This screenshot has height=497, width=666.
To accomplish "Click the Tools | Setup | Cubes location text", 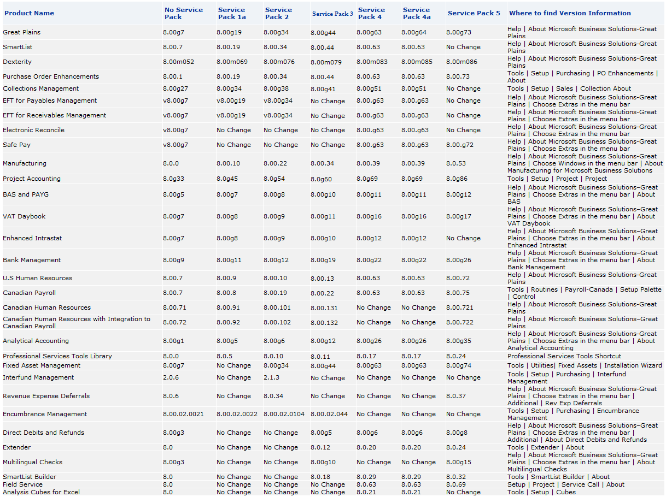I will [541, 492].
